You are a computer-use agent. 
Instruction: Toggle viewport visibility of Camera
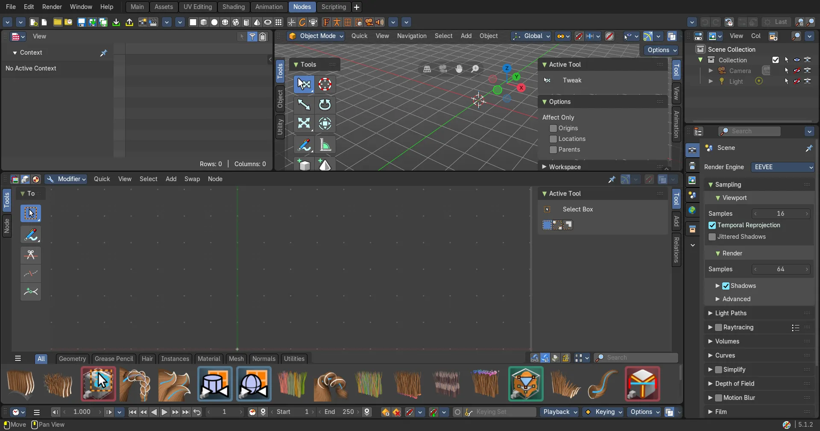[x=797, y=71]
